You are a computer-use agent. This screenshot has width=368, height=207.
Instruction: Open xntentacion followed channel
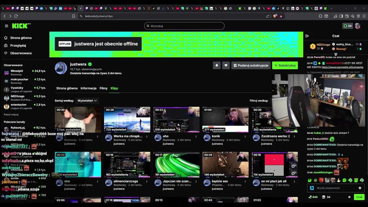click(25, 106)
